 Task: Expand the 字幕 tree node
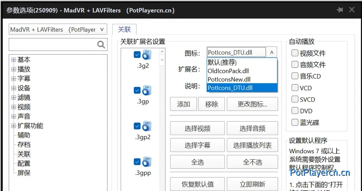click(14, 79)
